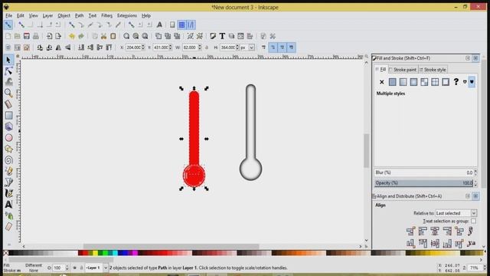The image size is (490, 276).
Task: Open the Object menu
Action: [x=64, y=15]
